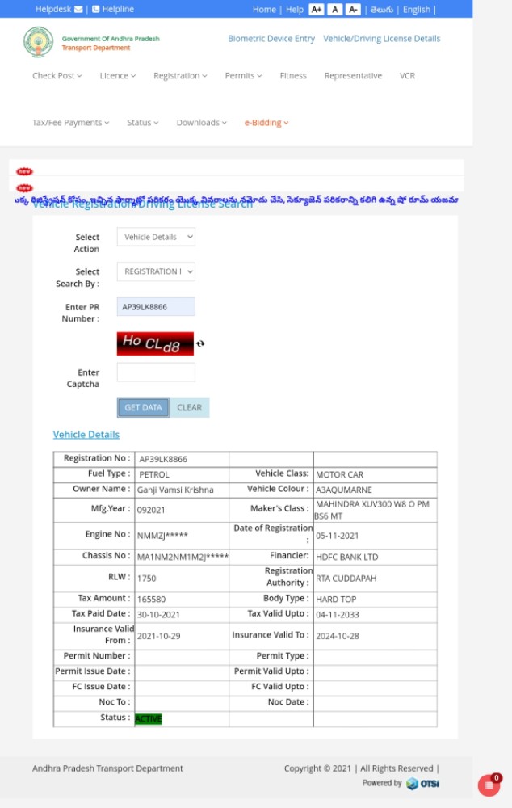Click the MOTOR CAR vehicle class value

(339, 474)
